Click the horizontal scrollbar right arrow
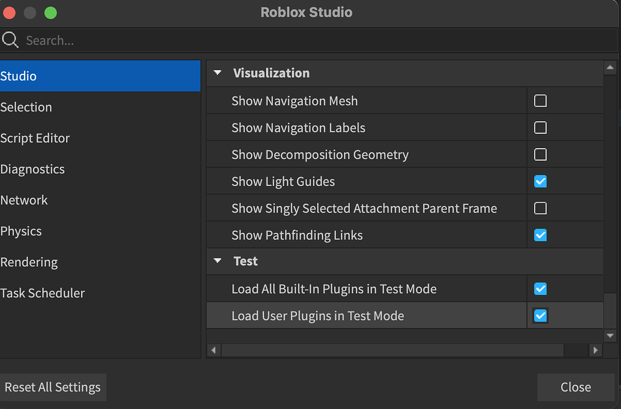 [x=595, y=350]
